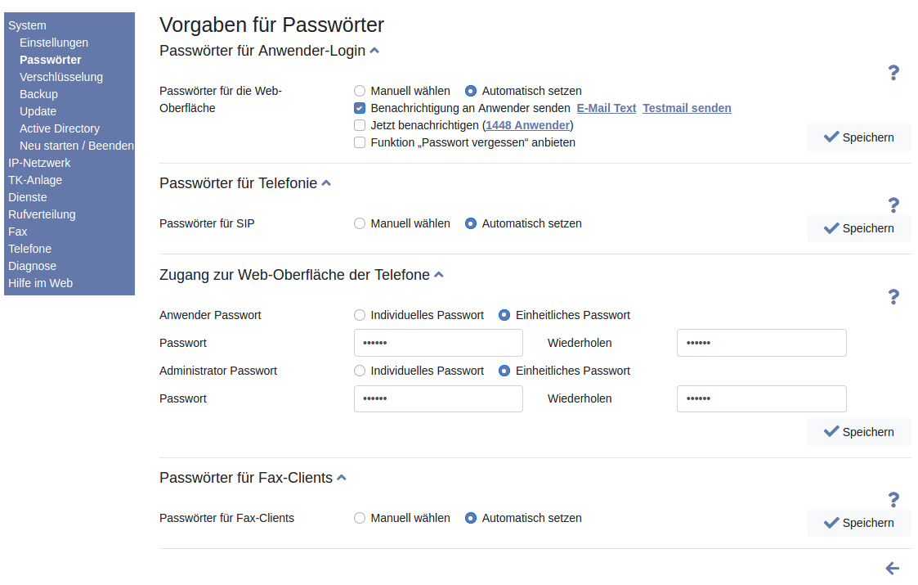This screenshot has width=918, height=585.
Task: Enable Funktion Passwort vergessen anbieten
Action: (x=360, y=142)
